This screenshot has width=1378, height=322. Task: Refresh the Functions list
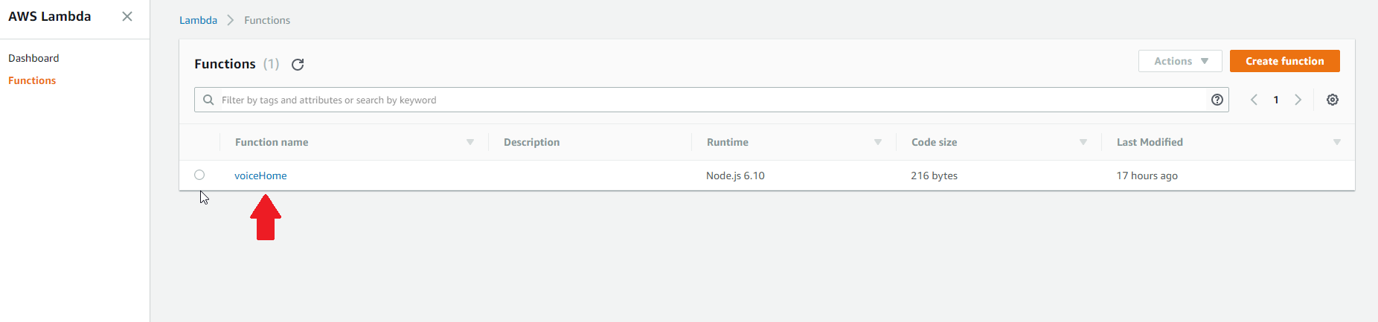pos(298,65)
